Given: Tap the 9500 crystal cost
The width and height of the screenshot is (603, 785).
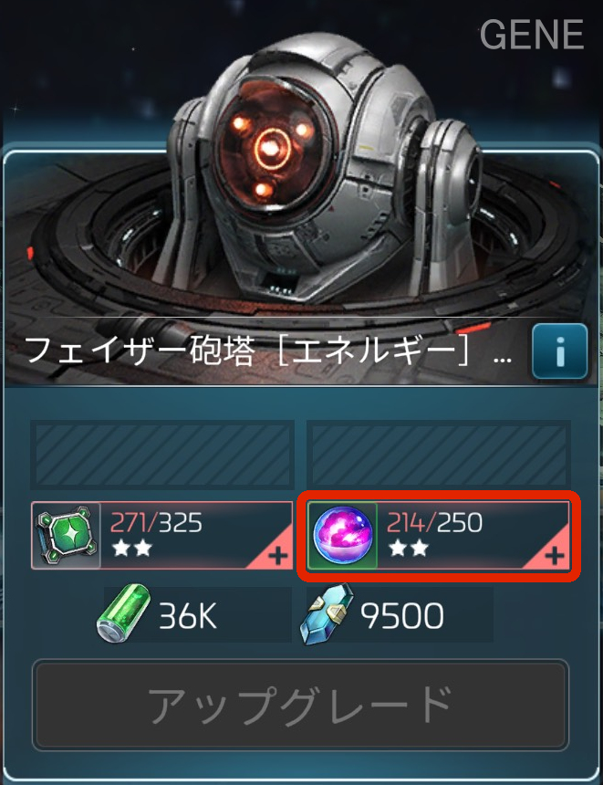Looking at the screenshot, I should tap(401, 616).
